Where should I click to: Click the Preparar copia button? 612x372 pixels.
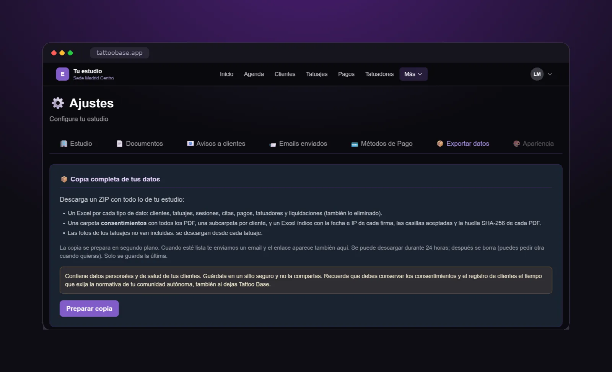pyautogui.click(x=89, y=309)
